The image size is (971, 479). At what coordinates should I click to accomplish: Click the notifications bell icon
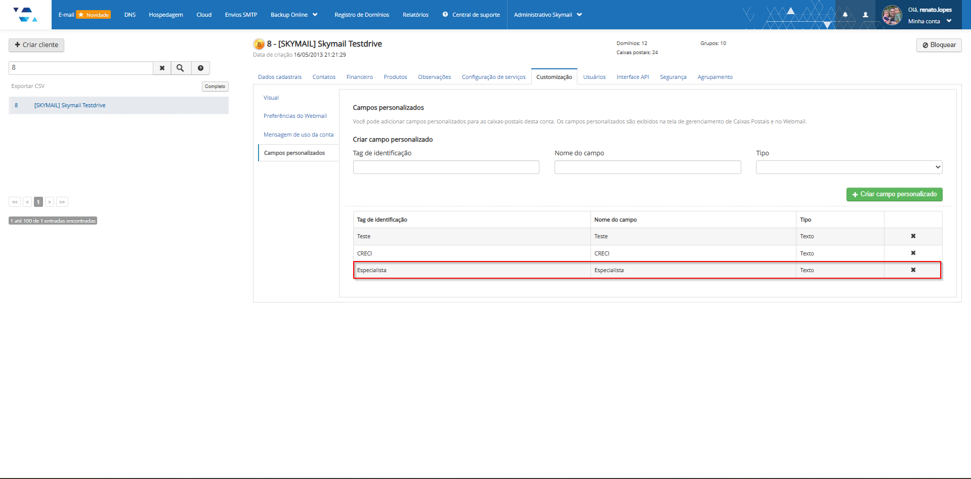point(845,15)
